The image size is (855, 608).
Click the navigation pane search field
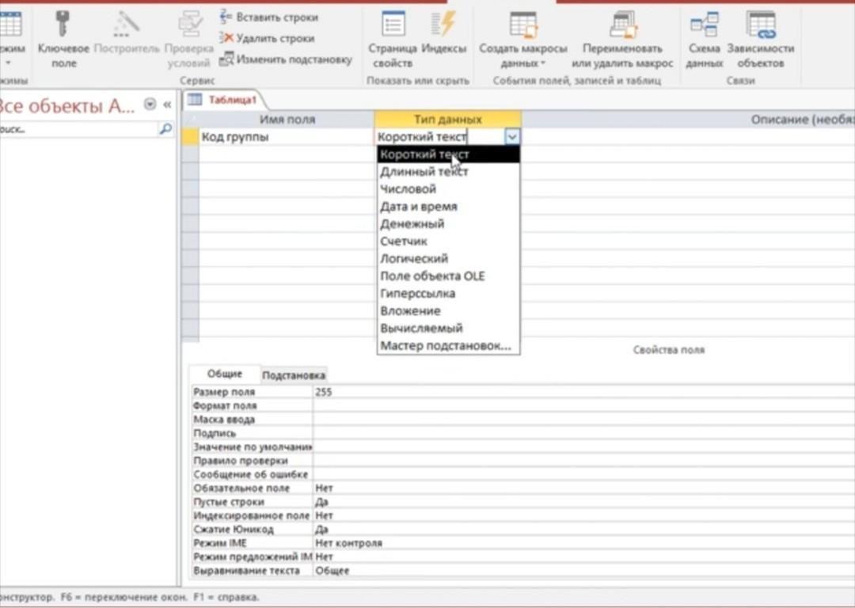point(78,129)
